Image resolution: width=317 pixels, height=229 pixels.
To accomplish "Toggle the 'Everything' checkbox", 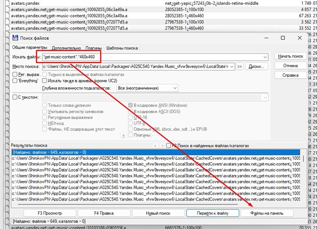I will [x=15, y=82].
